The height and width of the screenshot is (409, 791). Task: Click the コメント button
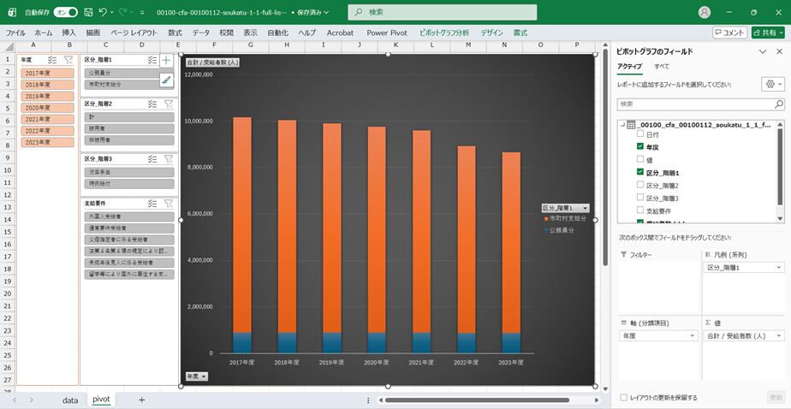(x=729, y=33)
